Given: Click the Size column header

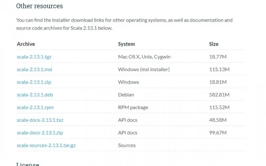Looking at the screenshot, I should [214, 44].
